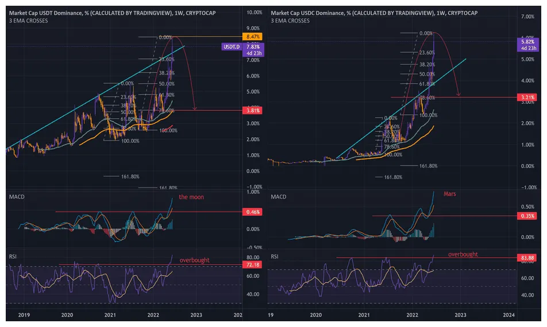Click the orange 8.47% price label

[253, 37]
